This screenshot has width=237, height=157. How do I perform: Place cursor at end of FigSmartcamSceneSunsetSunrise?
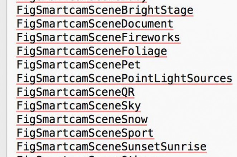(207, 147)
